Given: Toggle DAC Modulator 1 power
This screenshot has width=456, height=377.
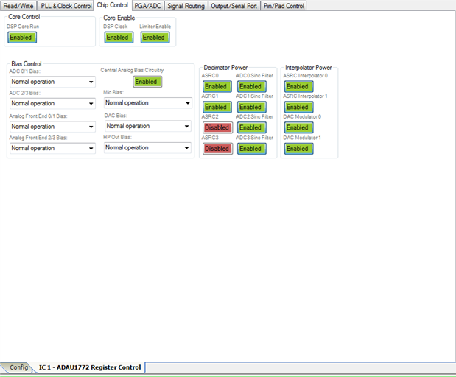Looking at the screenshot, I should point(298,149).
